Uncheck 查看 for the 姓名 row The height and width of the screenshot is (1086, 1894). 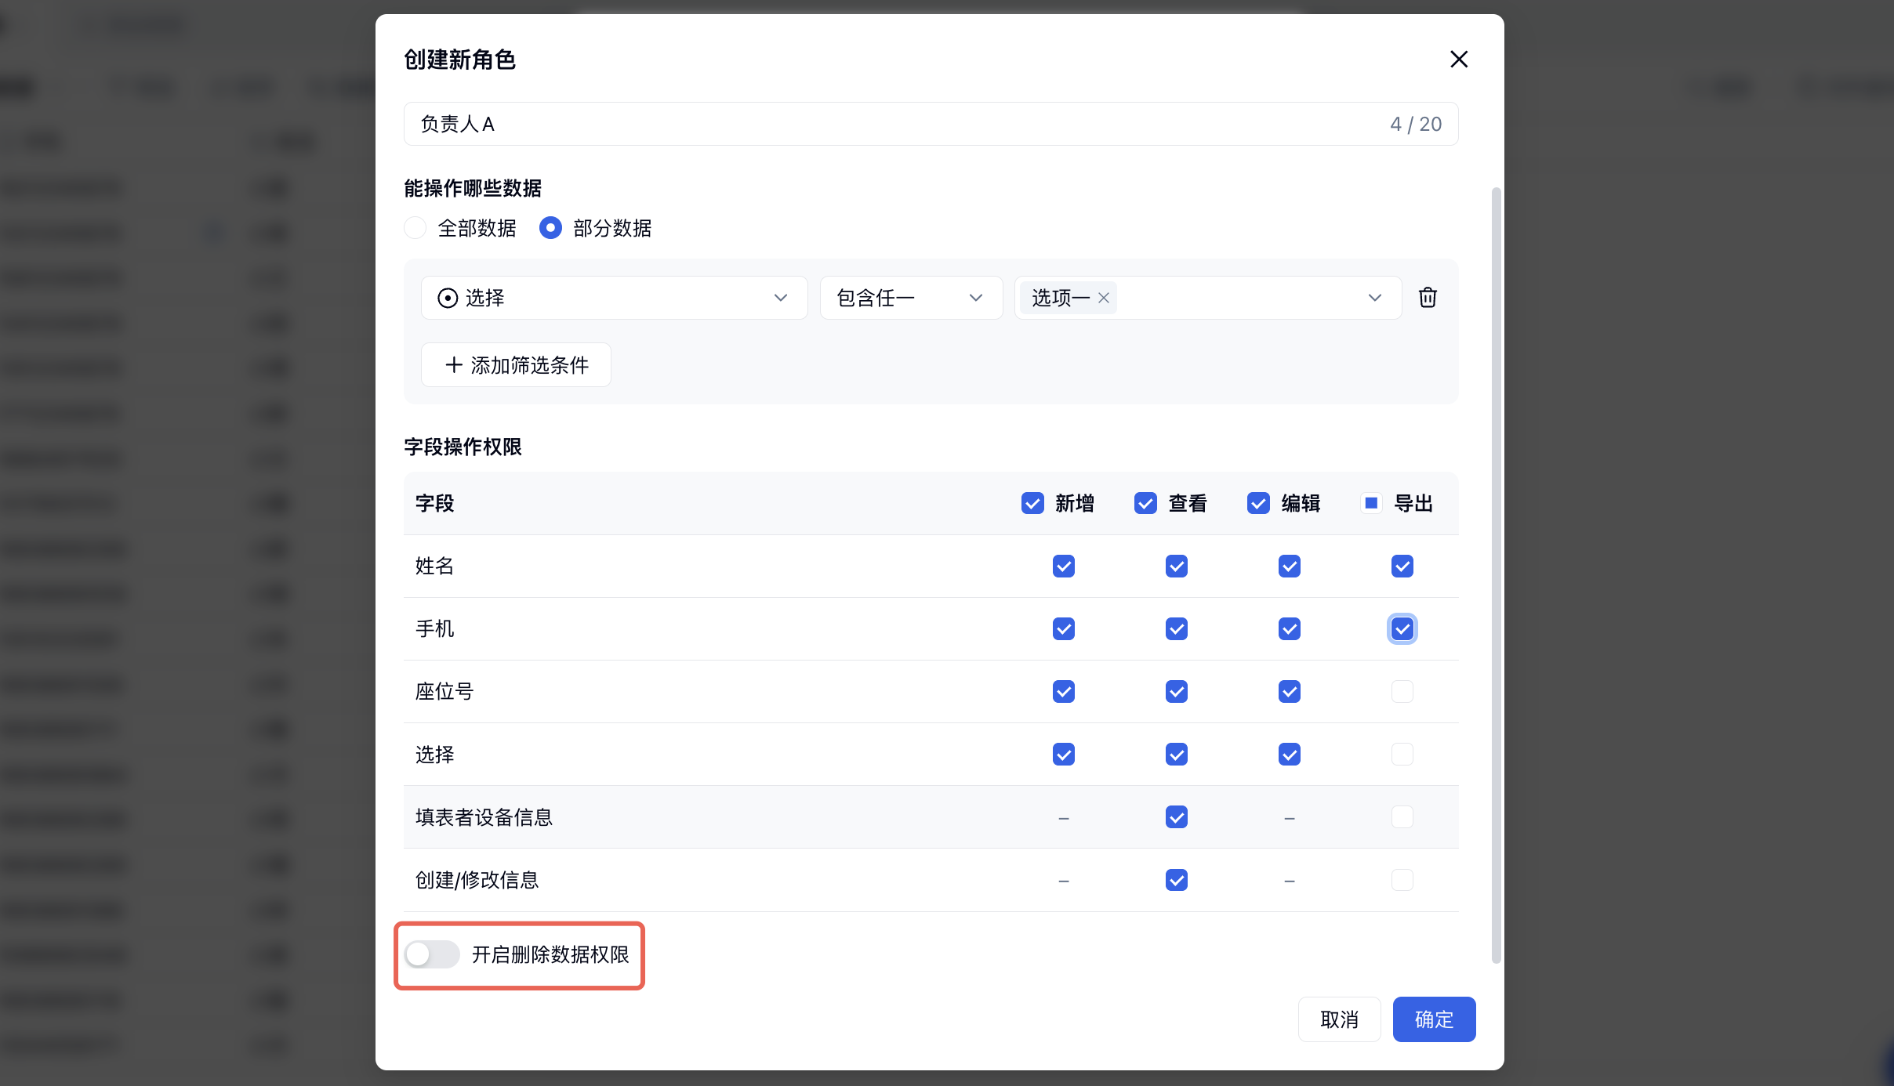pos(1177,566)
